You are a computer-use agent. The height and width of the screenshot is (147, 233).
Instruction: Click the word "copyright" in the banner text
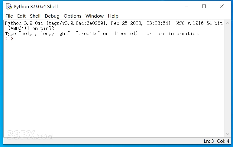55,34
